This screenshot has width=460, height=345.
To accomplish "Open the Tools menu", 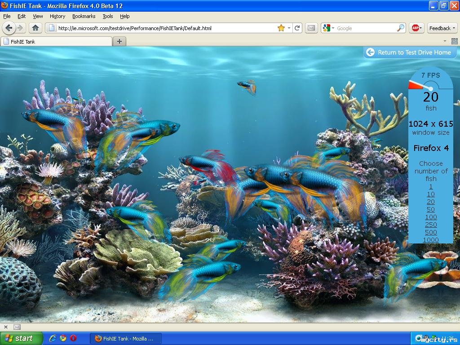I will [107, 16].
